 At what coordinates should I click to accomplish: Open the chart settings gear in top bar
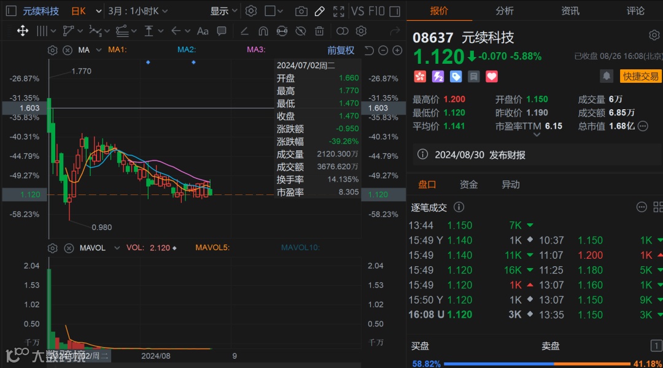[251, 11]
